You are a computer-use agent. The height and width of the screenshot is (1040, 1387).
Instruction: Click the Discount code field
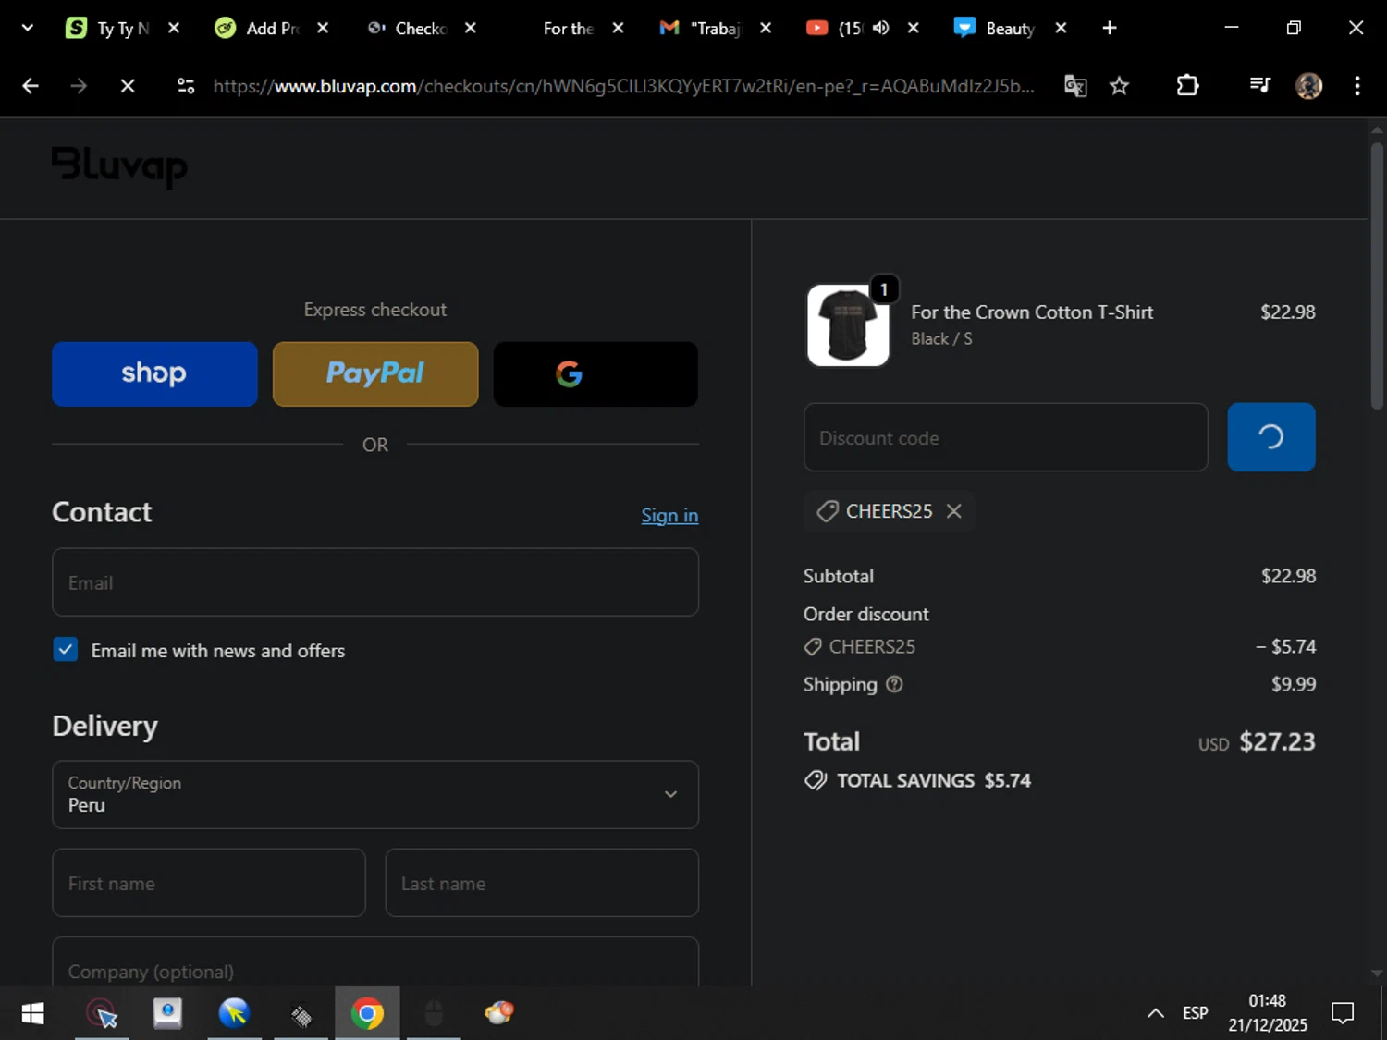point(1006,437)
